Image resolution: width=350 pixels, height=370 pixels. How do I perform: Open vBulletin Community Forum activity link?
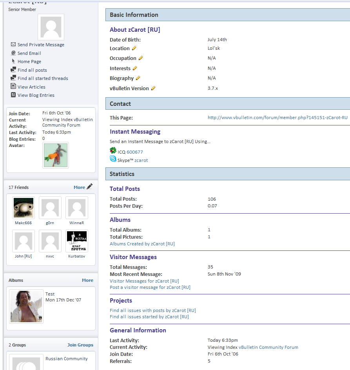click(268, 347)
